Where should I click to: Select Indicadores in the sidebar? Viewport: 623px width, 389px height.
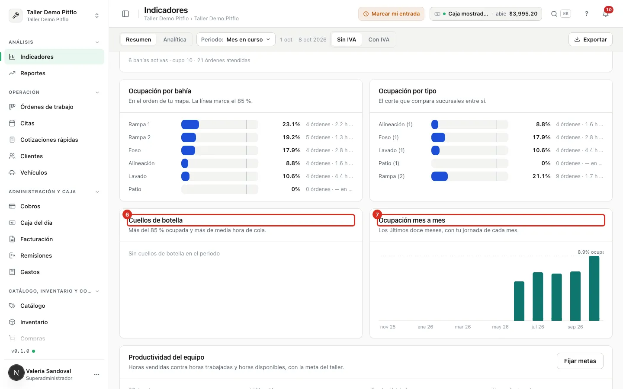click(x=54, y=57)
